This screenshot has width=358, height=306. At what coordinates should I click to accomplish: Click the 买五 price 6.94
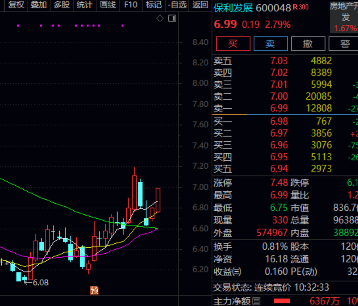(x=279, y=169)
